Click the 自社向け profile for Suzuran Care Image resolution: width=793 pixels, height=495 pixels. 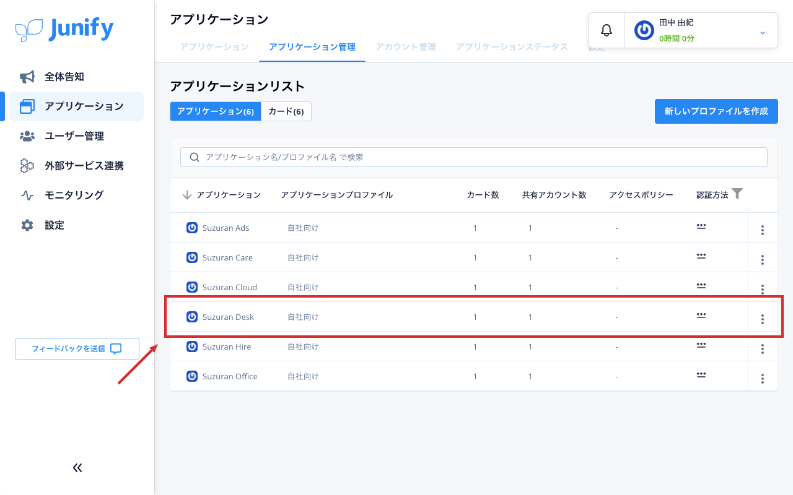coord(303,257)
